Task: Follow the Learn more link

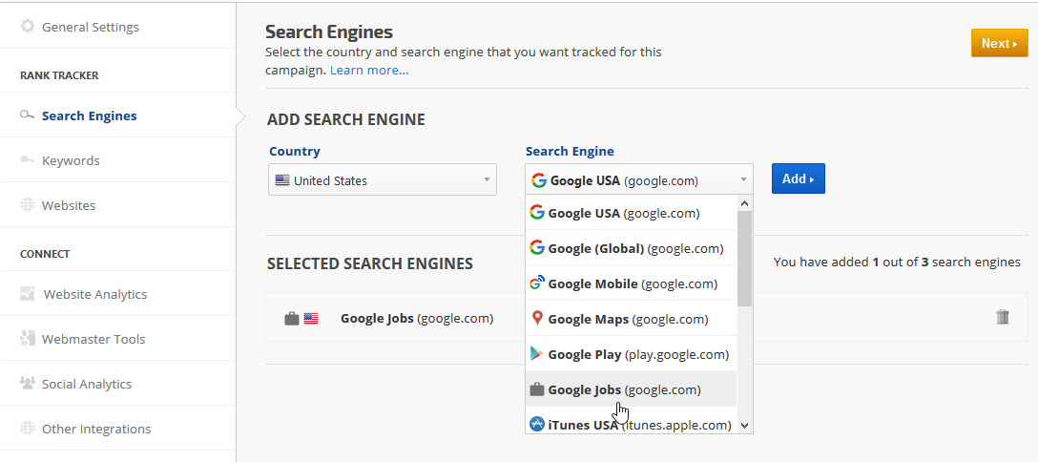Action: click(369, 70)
